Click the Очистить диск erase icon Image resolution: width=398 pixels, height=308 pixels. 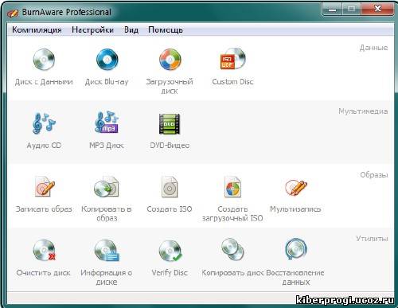45,250
